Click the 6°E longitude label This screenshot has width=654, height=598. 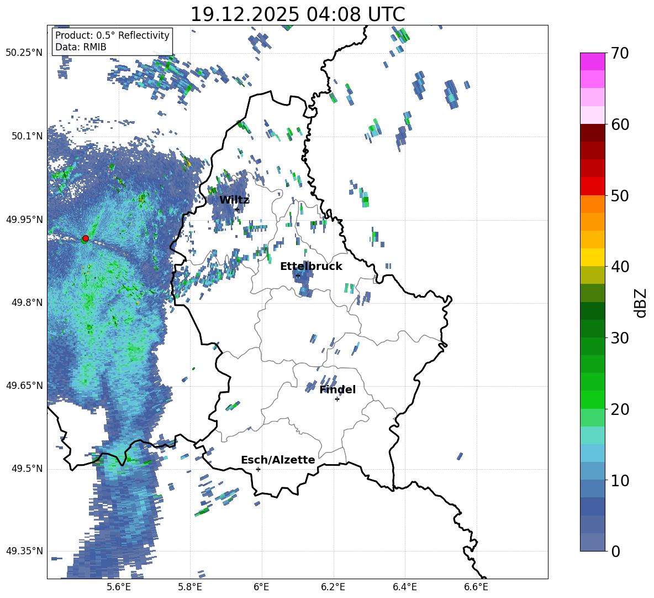point(261,587)
